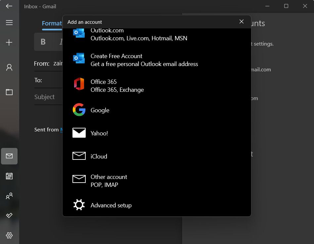Open the hamburger navigation menu
Screen dimensions: 314x244
point(9,22)
